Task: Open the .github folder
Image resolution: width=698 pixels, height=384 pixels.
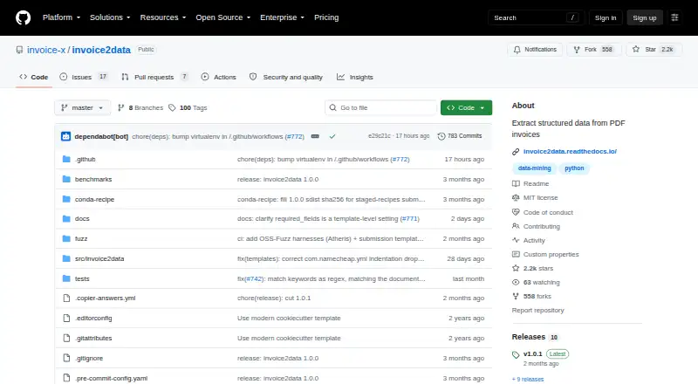Action: pos(85,159)
